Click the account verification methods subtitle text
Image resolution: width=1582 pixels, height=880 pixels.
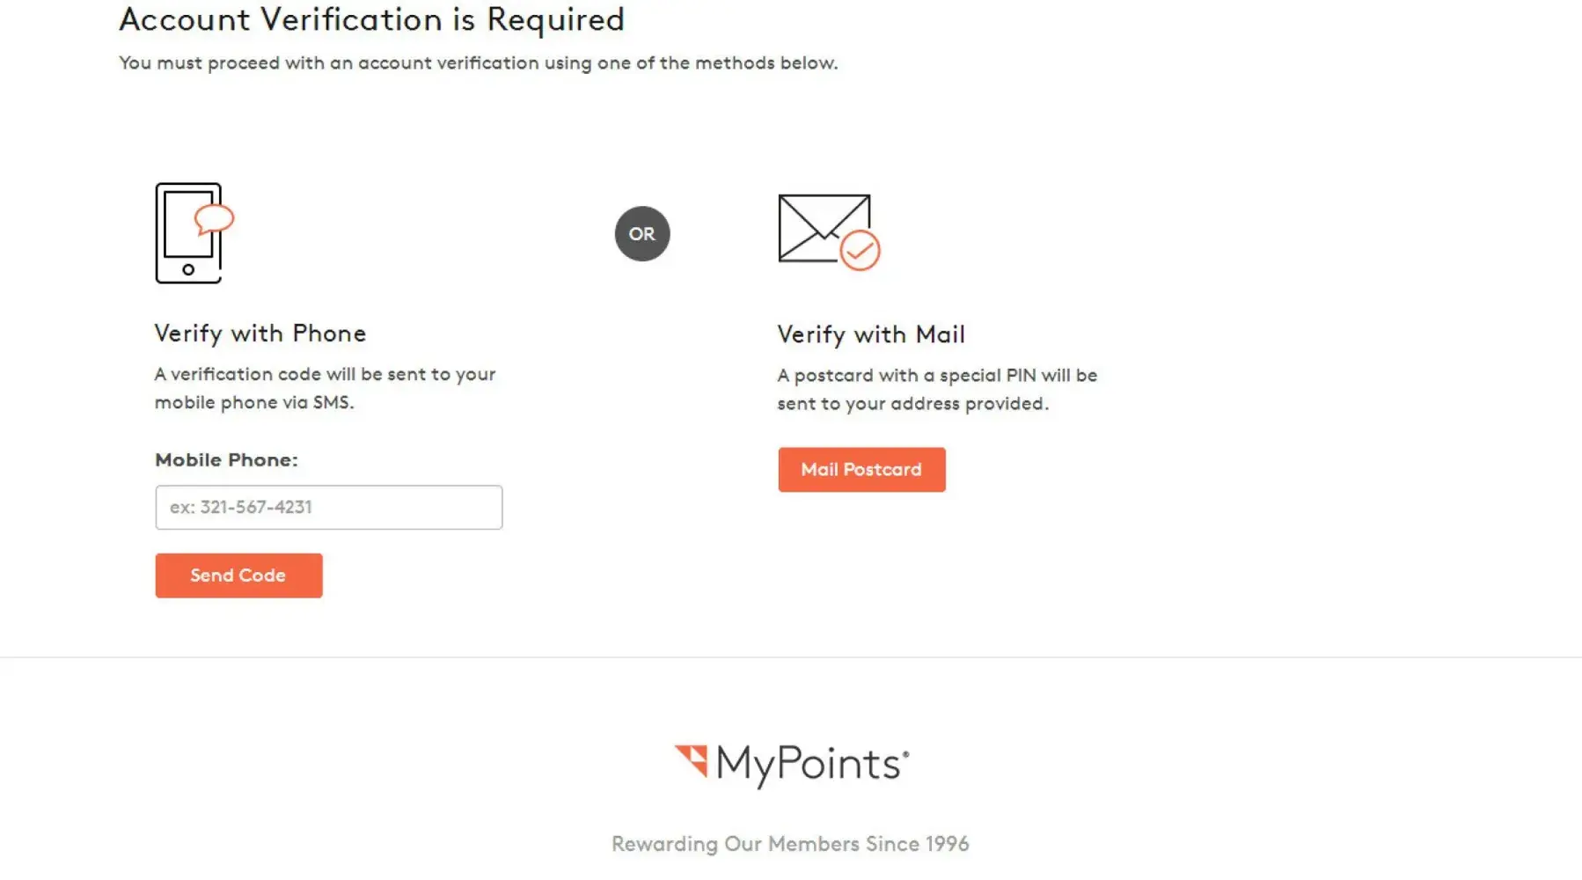point(478,63)
